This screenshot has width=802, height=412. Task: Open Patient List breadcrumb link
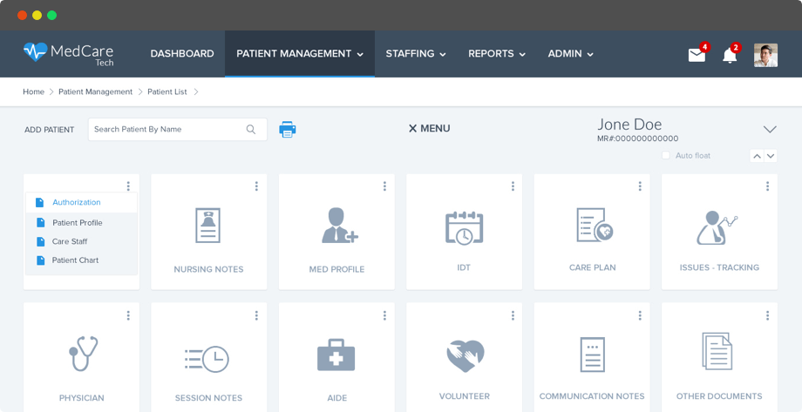167,92
